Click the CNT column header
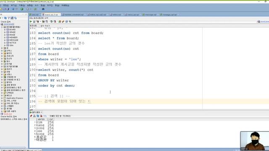This screenshot has width=269, height=151. pos(51,119)
